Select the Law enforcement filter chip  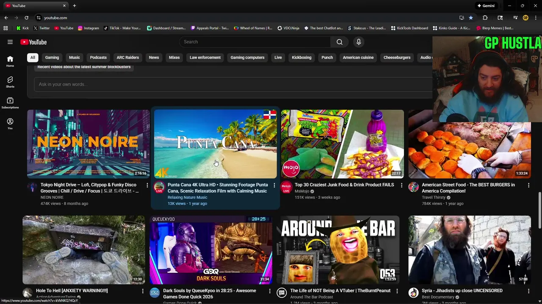[x=205, y=57]
